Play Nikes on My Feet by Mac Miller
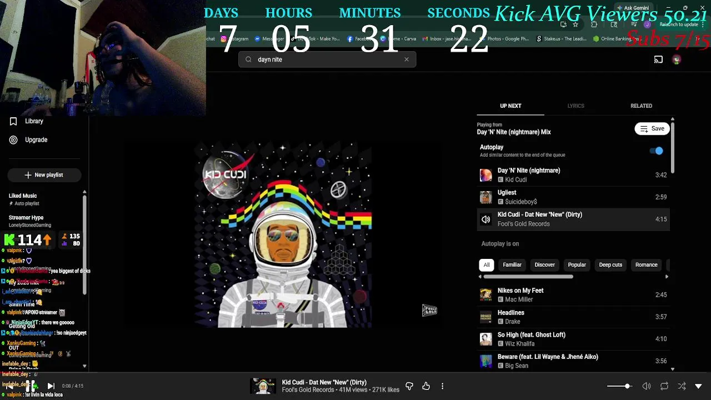 (573, 295)
